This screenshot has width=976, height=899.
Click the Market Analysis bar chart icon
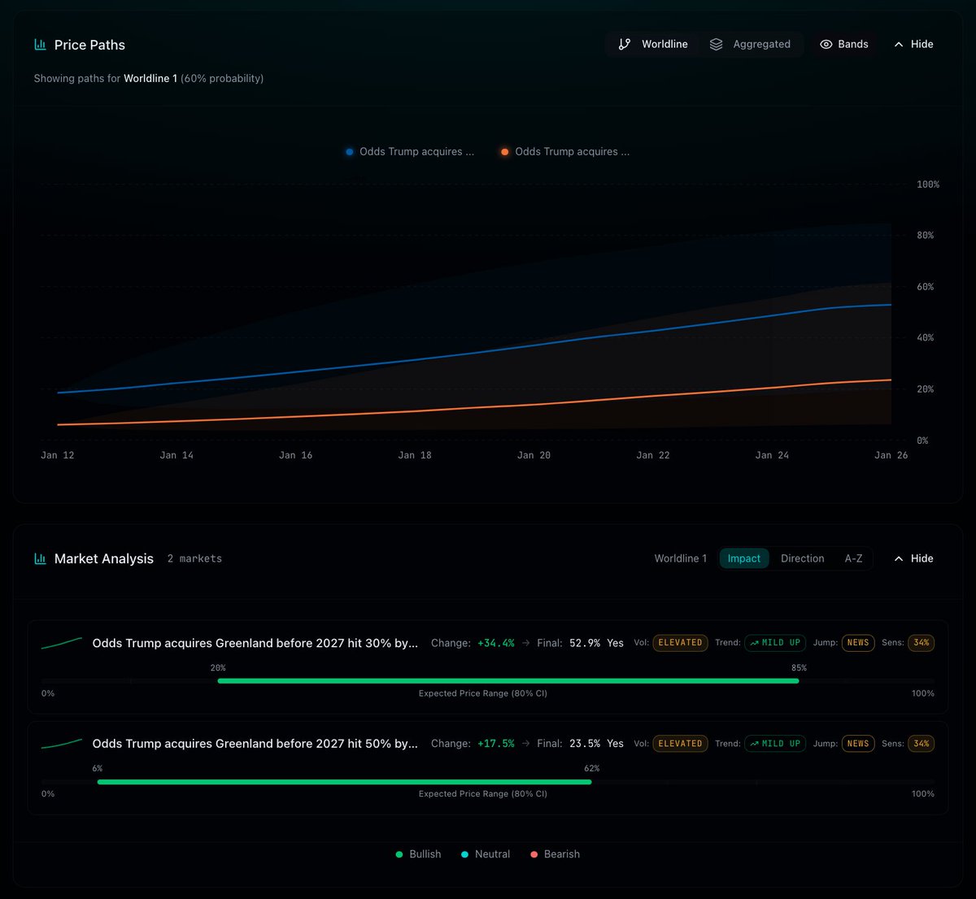pyautogui.click(x=40, y=558)
